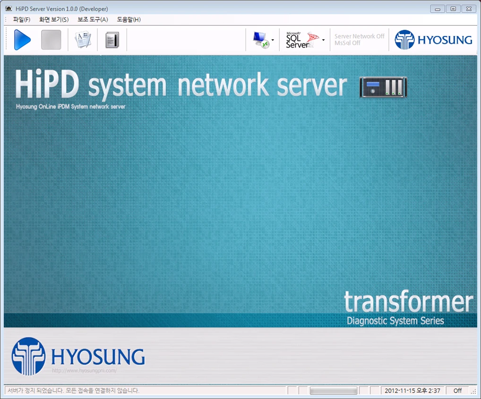Click the Microsoft SQL Server icon
481x399 pixels.
[302, 40]
